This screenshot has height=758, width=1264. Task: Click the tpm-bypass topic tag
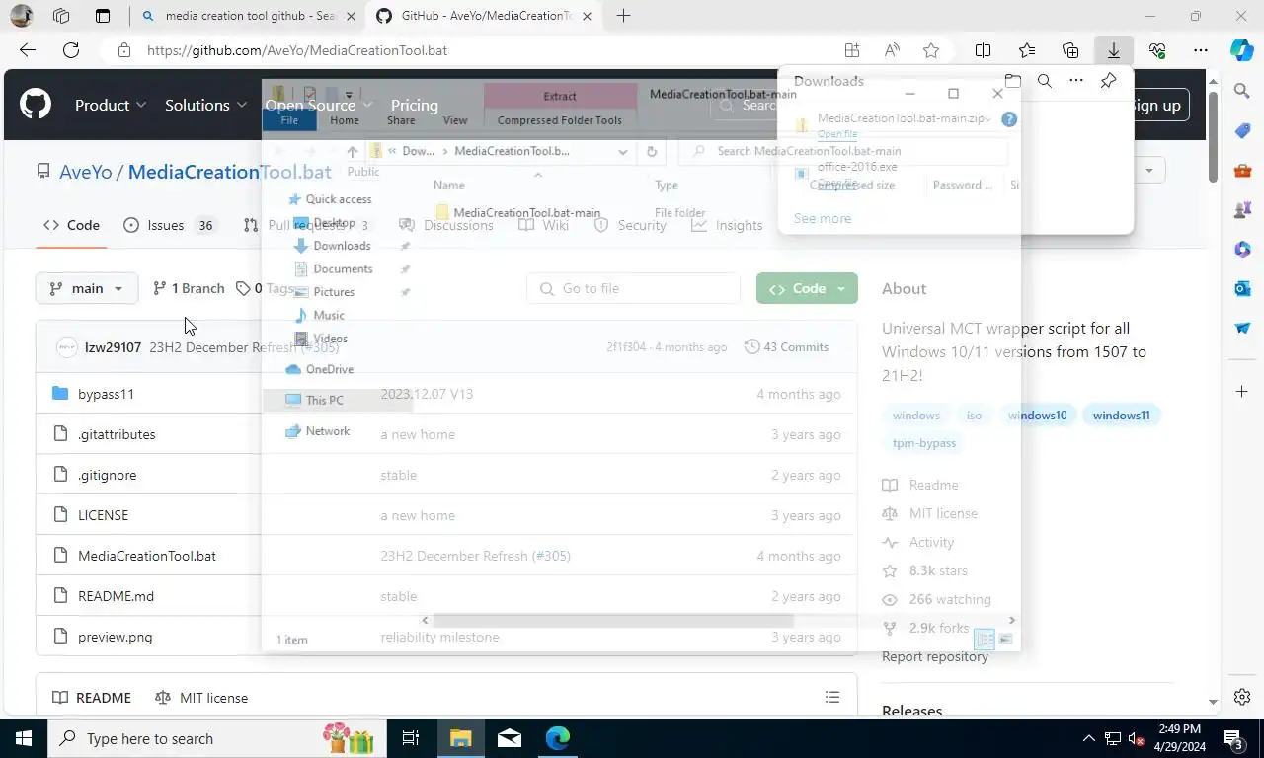tap(923, 443)
